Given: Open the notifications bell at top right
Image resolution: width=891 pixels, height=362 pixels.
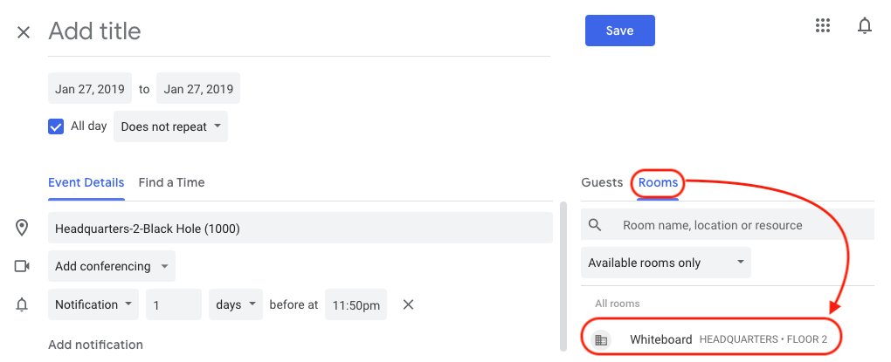Looking at the screenshot, I should [864, 26].
